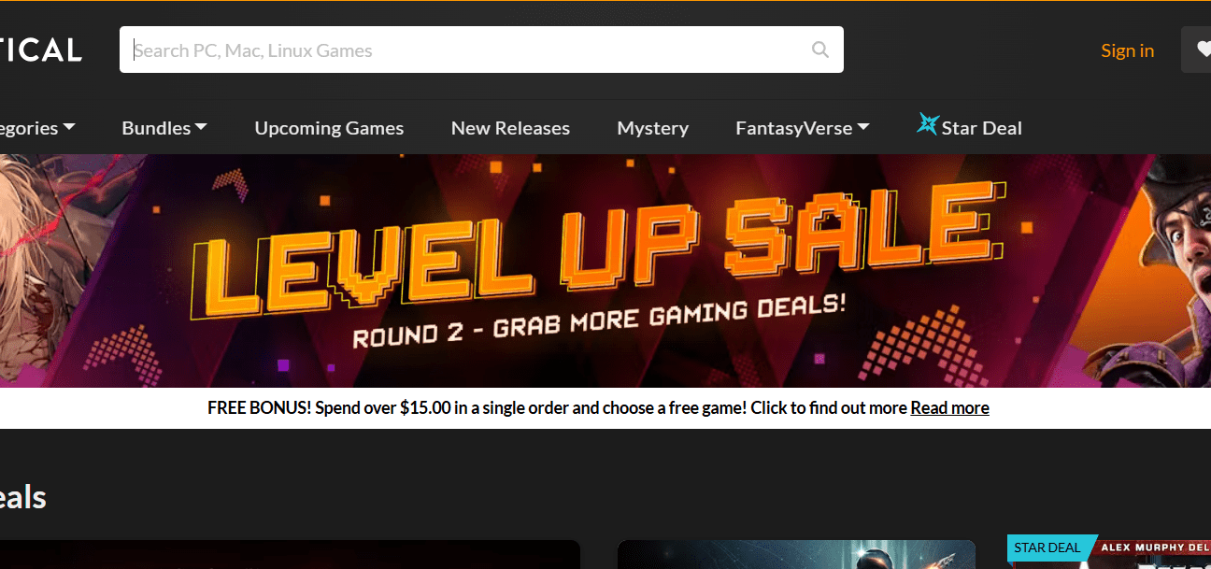Click the FREE BONUS promotion text
1211x569 pixels.
[x=558, y=407]
